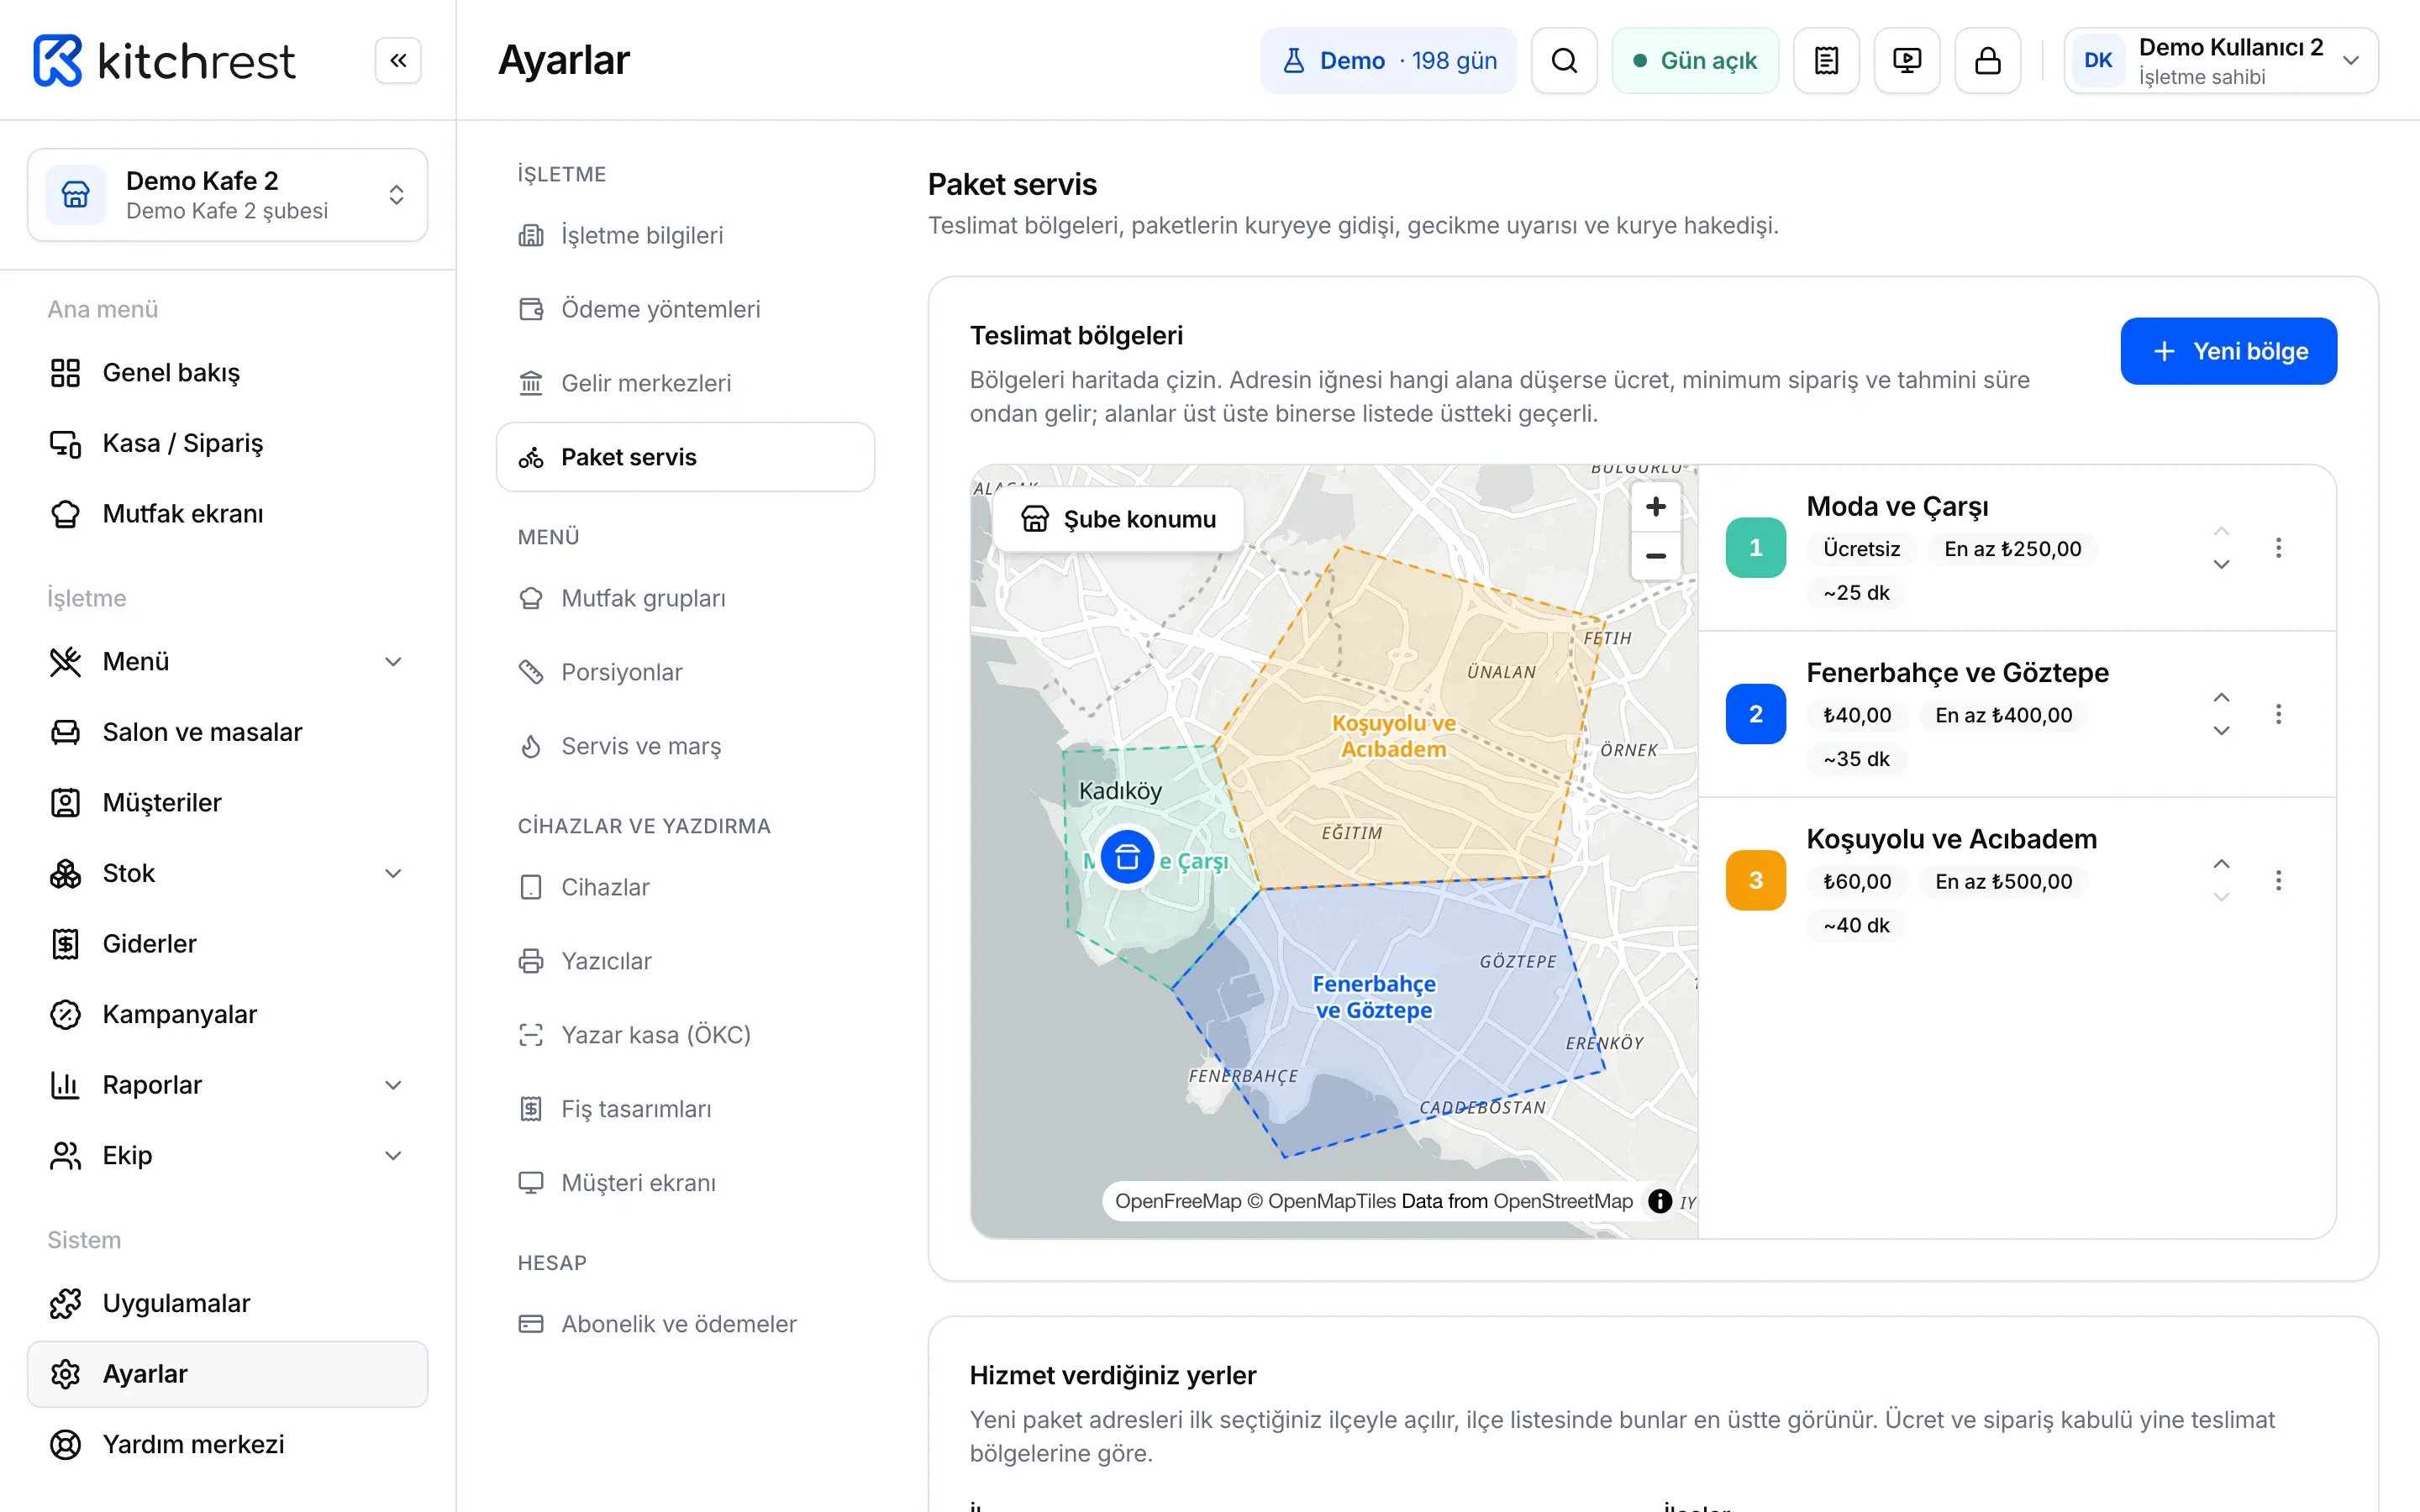Open more options for Koşuyolu ve Acıbadem
The height and width of the screenshot is (1512, 2420).
pyautogui.click(x=2279, y=880)
